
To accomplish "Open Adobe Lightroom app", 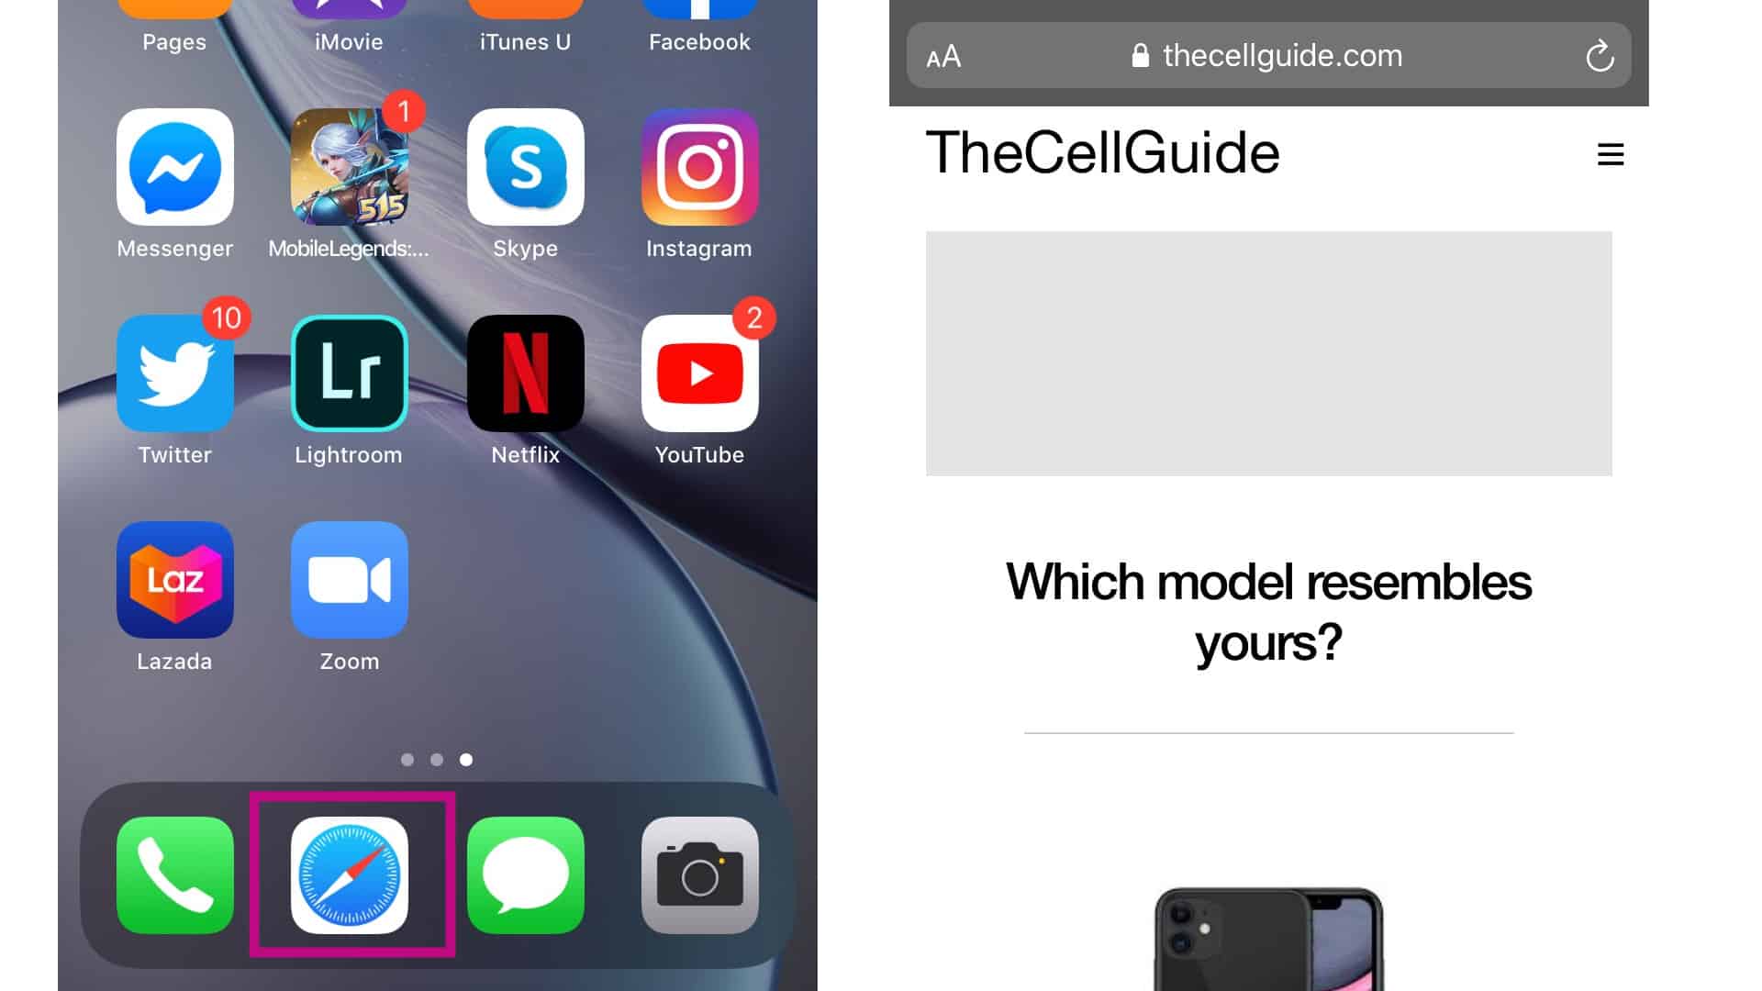I will pos(350,373).
